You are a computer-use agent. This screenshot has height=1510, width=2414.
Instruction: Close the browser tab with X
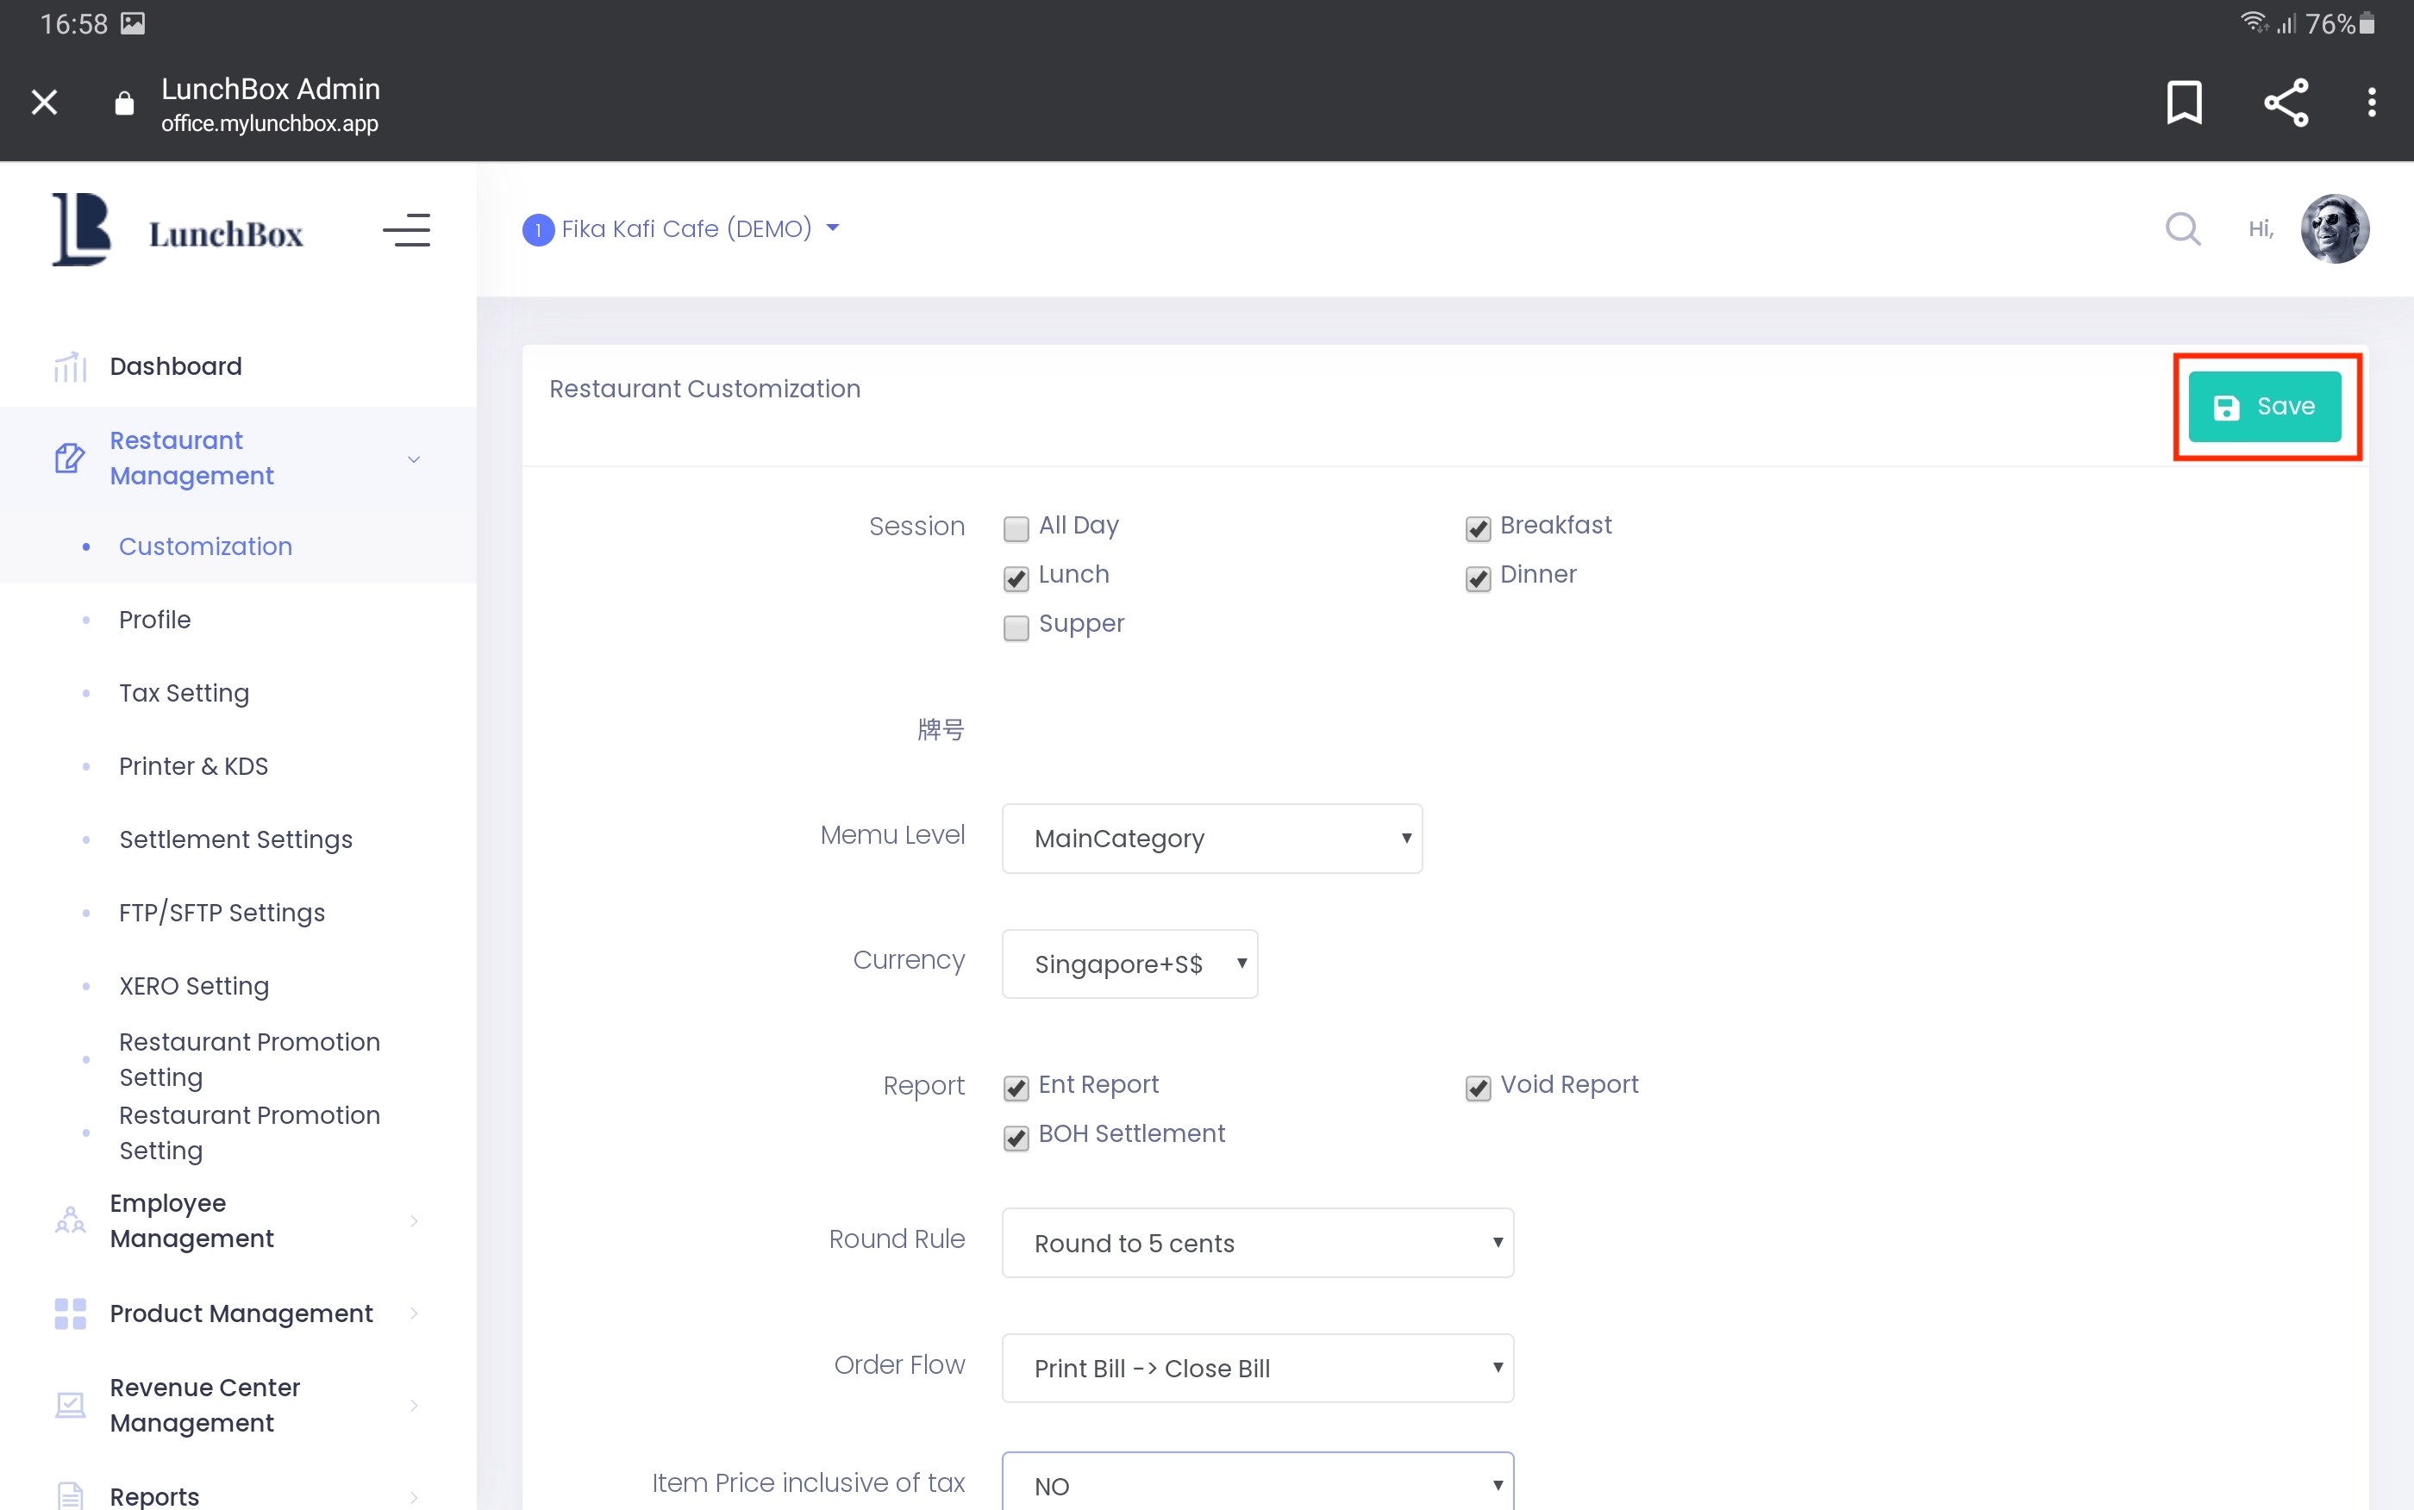point(44,102)
